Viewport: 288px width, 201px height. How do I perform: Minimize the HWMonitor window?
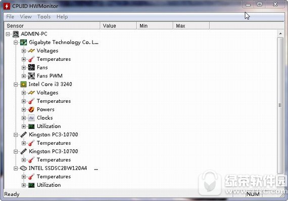click(x=248, y=5)
